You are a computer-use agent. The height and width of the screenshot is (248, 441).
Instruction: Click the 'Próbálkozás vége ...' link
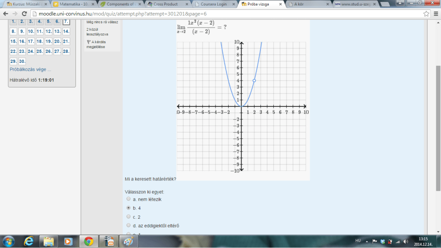(x=30, y=69)
